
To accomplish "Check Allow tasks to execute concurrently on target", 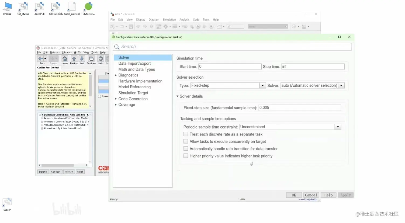I will pyautogui.click(x=186, y=141).
